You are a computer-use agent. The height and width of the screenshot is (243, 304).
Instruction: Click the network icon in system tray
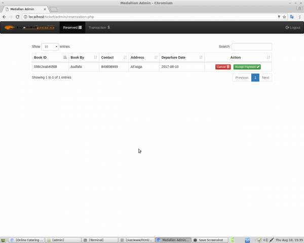tap(272, 240)
